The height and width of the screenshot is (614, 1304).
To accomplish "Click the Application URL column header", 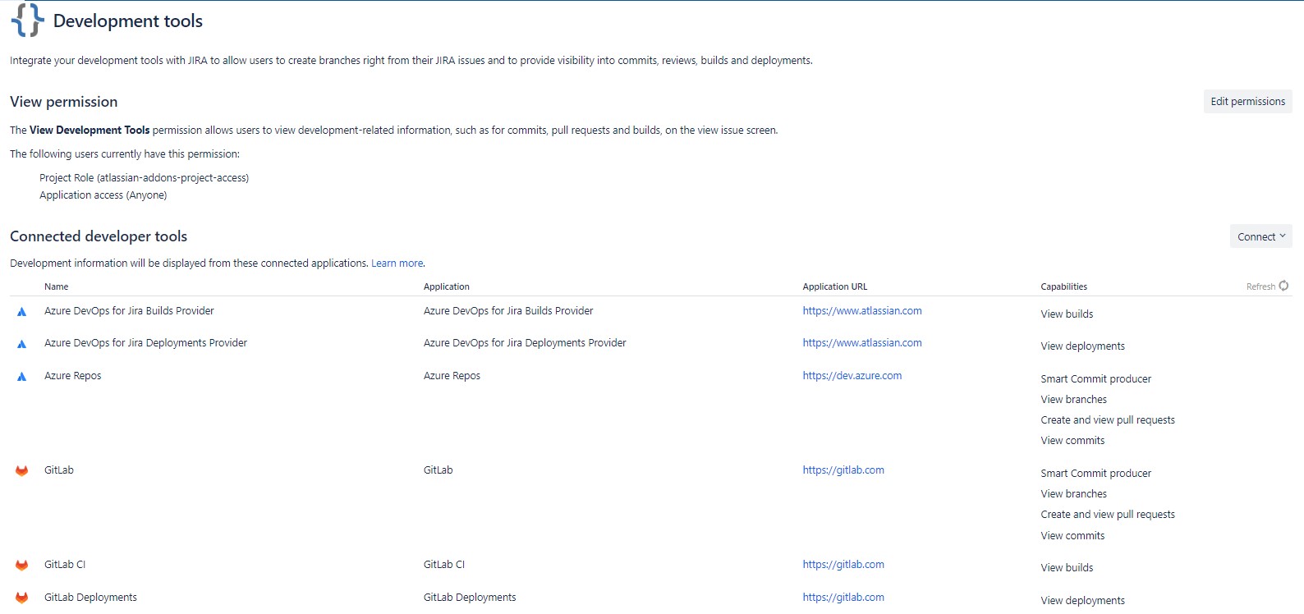I will (835, 286).
